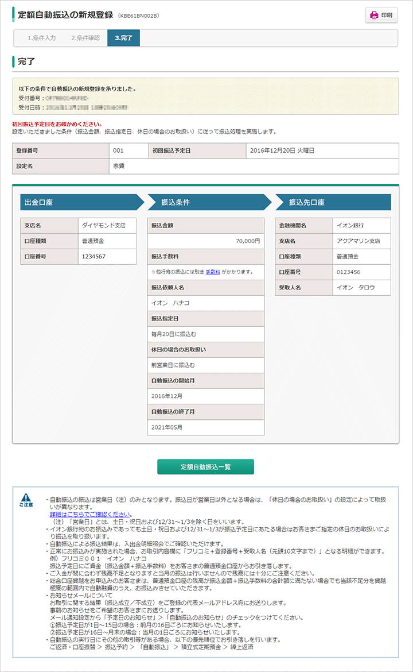
Task: Click the registration number 001
Action: pyautogui.click(x=118, y=151)
